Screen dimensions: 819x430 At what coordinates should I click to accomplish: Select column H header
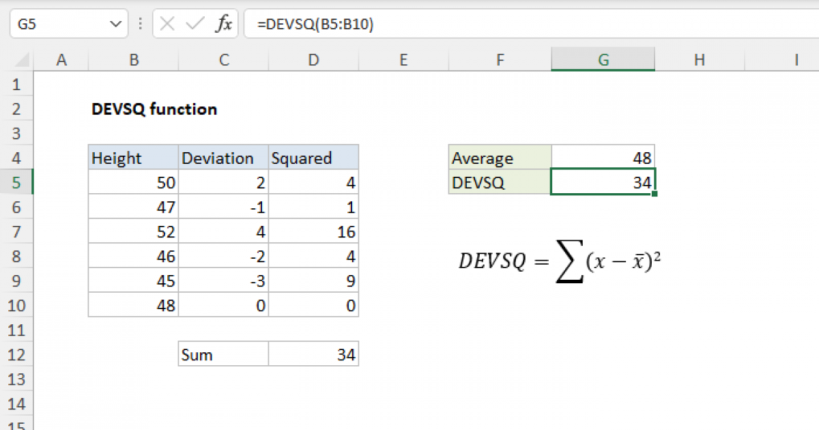[x=700, y=60]
